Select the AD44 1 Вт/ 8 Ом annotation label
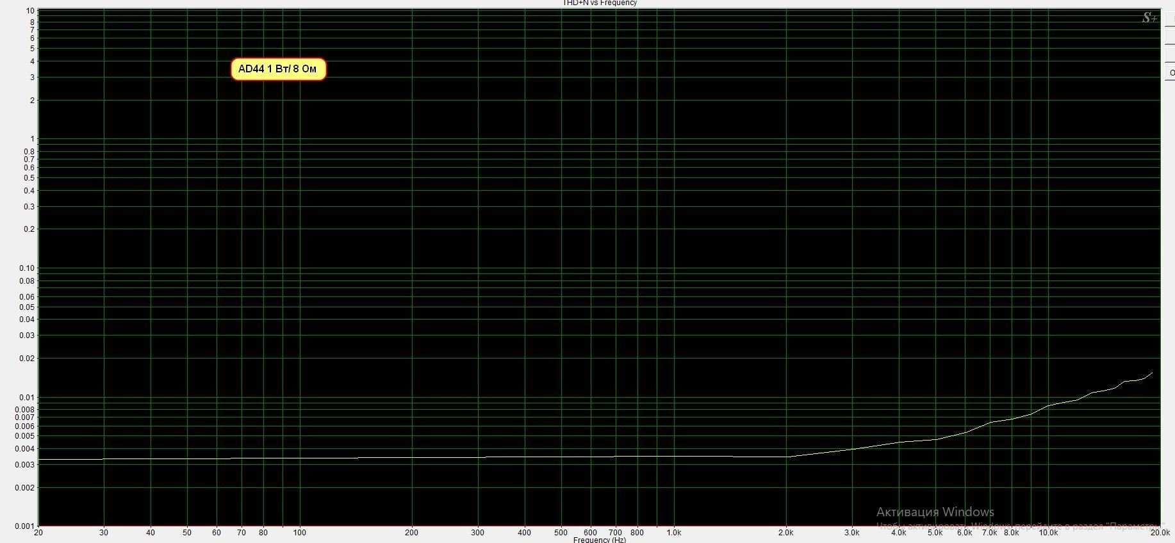This screenshot has height=543, width=1175. [x=278, y=69]
